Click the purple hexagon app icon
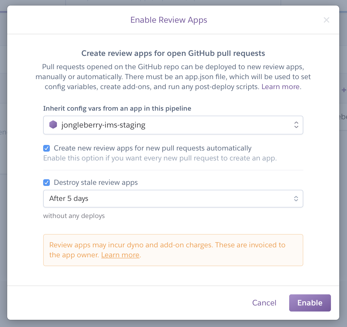The image size is (347, 327). click(x=53, y=125)
